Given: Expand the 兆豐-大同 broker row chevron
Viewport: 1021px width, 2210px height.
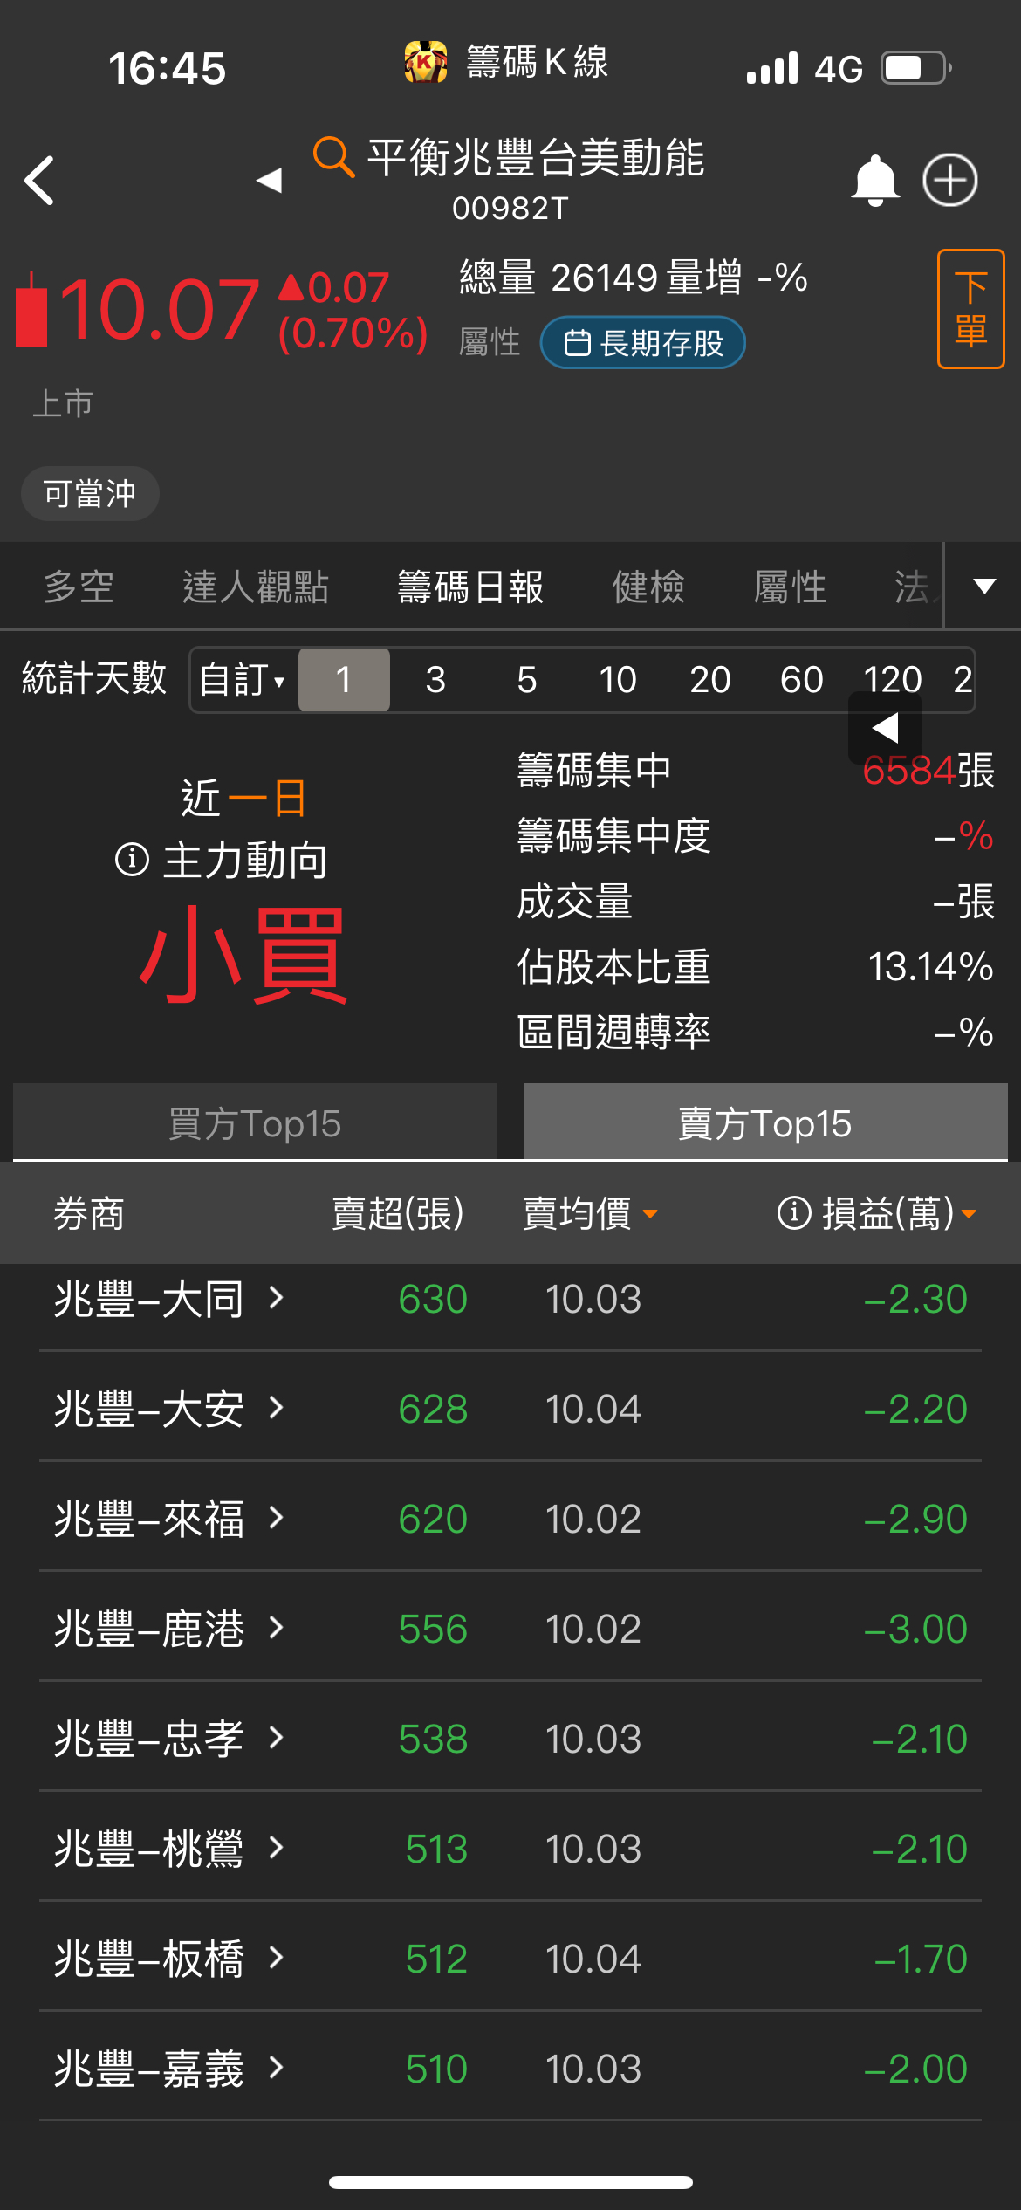Looking at the screenshot, I should click(x=276, y=1298).
